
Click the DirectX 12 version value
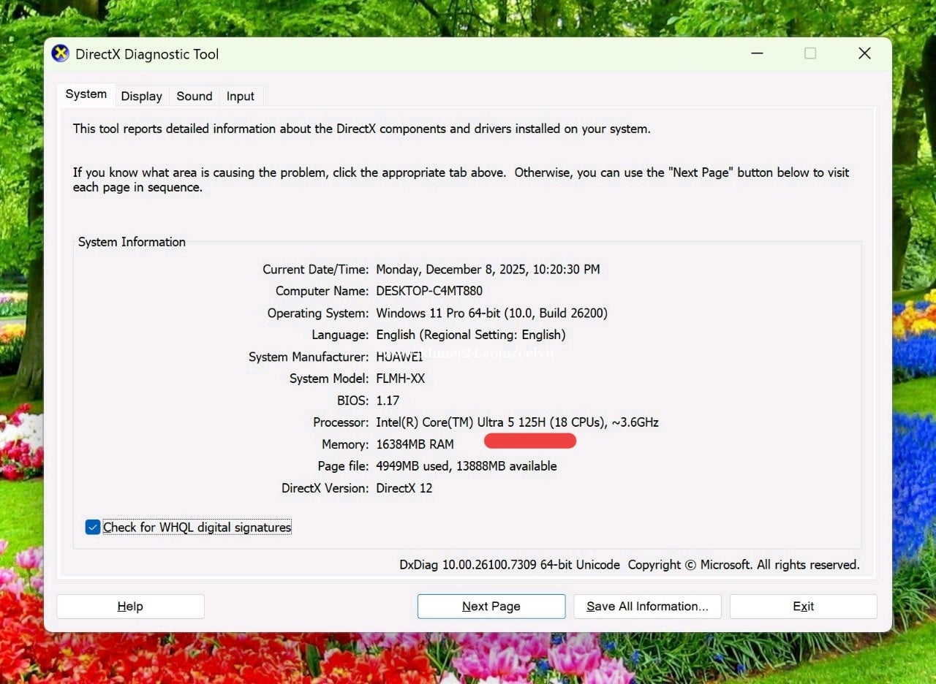[x=404, y=488]
